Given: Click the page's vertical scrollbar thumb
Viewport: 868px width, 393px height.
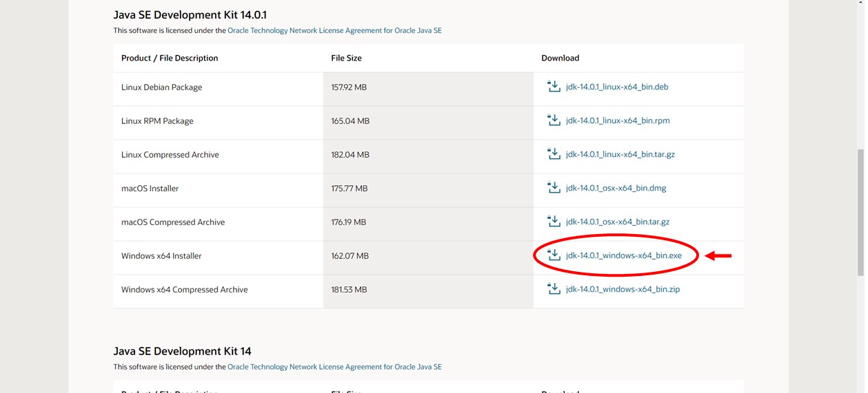Looking at the screenshot, I should coord(860,212).
